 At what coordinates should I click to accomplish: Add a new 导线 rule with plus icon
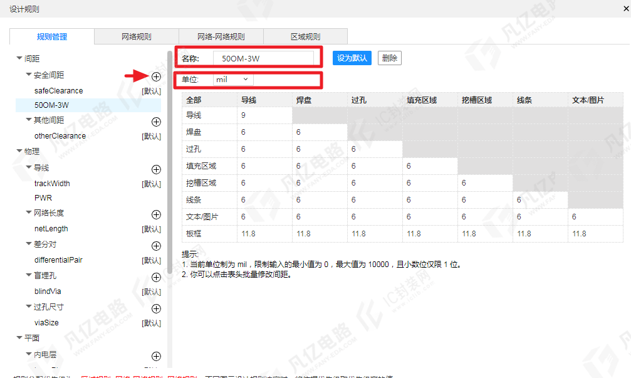(x=156, y=169)
